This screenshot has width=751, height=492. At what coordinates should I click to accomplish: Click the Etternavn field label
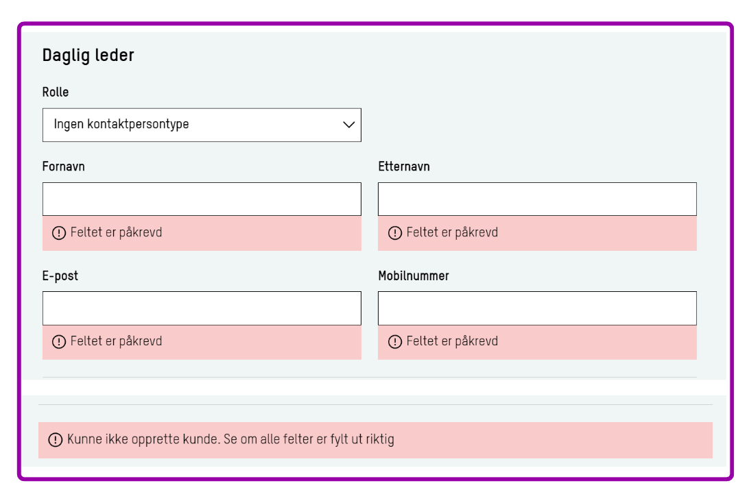pyautogui.click(x=404, y=167)
